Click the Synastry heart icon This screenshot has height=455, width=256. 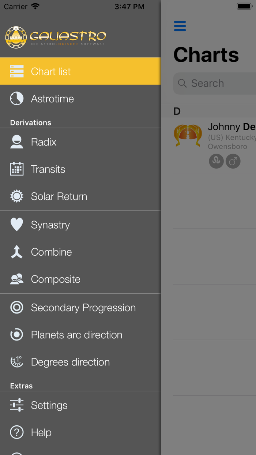17,225
